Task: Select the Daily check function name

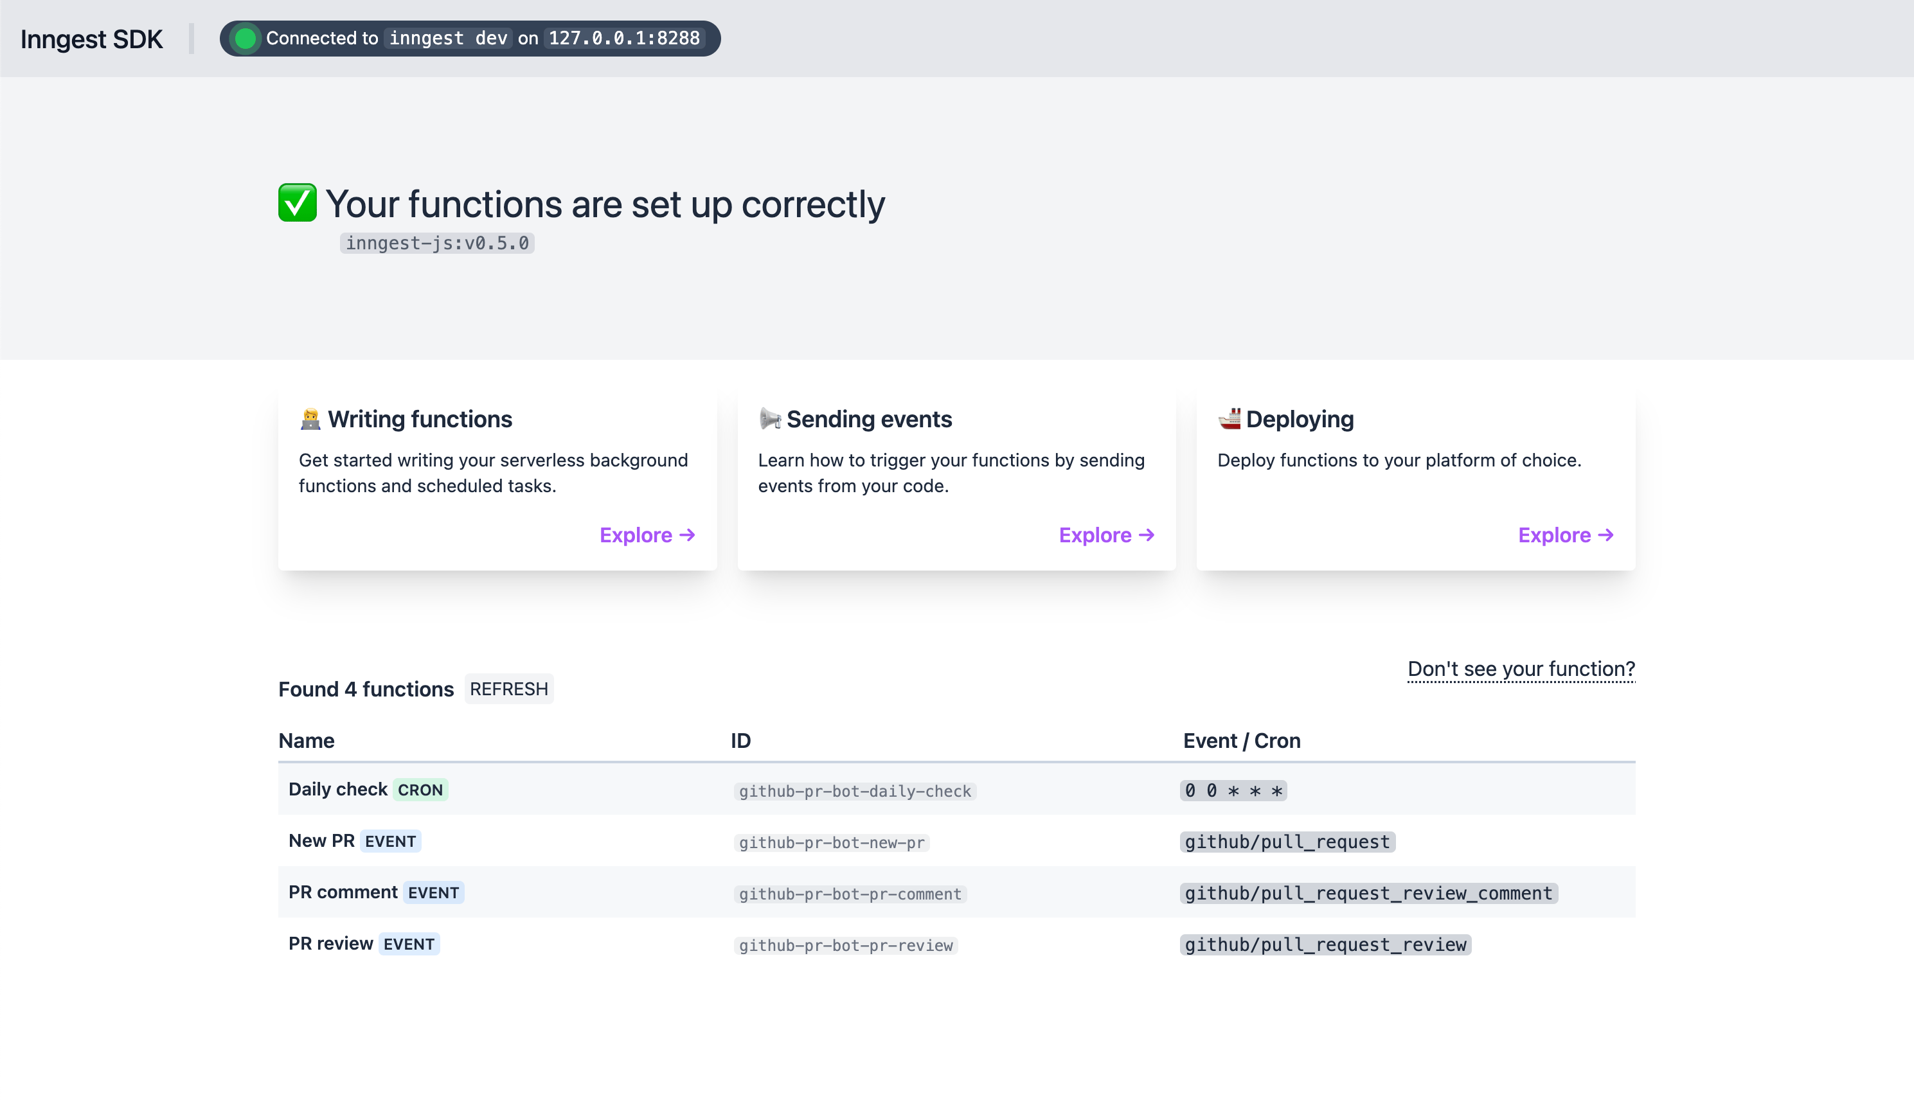Action: [338, 790]
